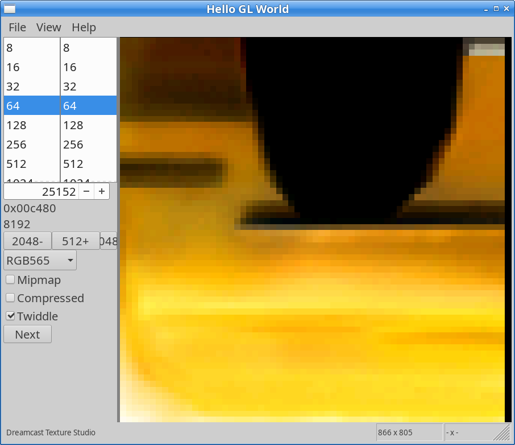Minimize the Hello GL World window
The width and height of the screenshot is (515, 445).
(486, 9)
